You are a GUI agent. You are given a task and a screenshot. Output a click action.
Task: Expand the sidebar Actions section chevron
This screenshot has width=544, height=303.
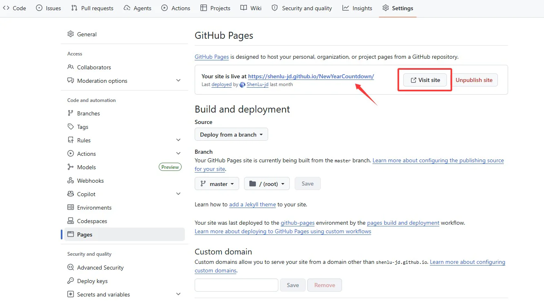pos(178,154)
